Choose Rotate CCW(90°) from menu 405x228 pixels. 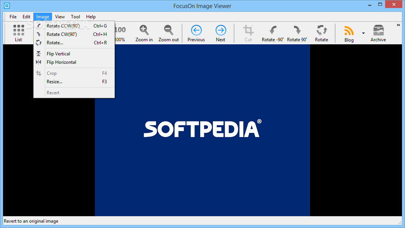74,26
